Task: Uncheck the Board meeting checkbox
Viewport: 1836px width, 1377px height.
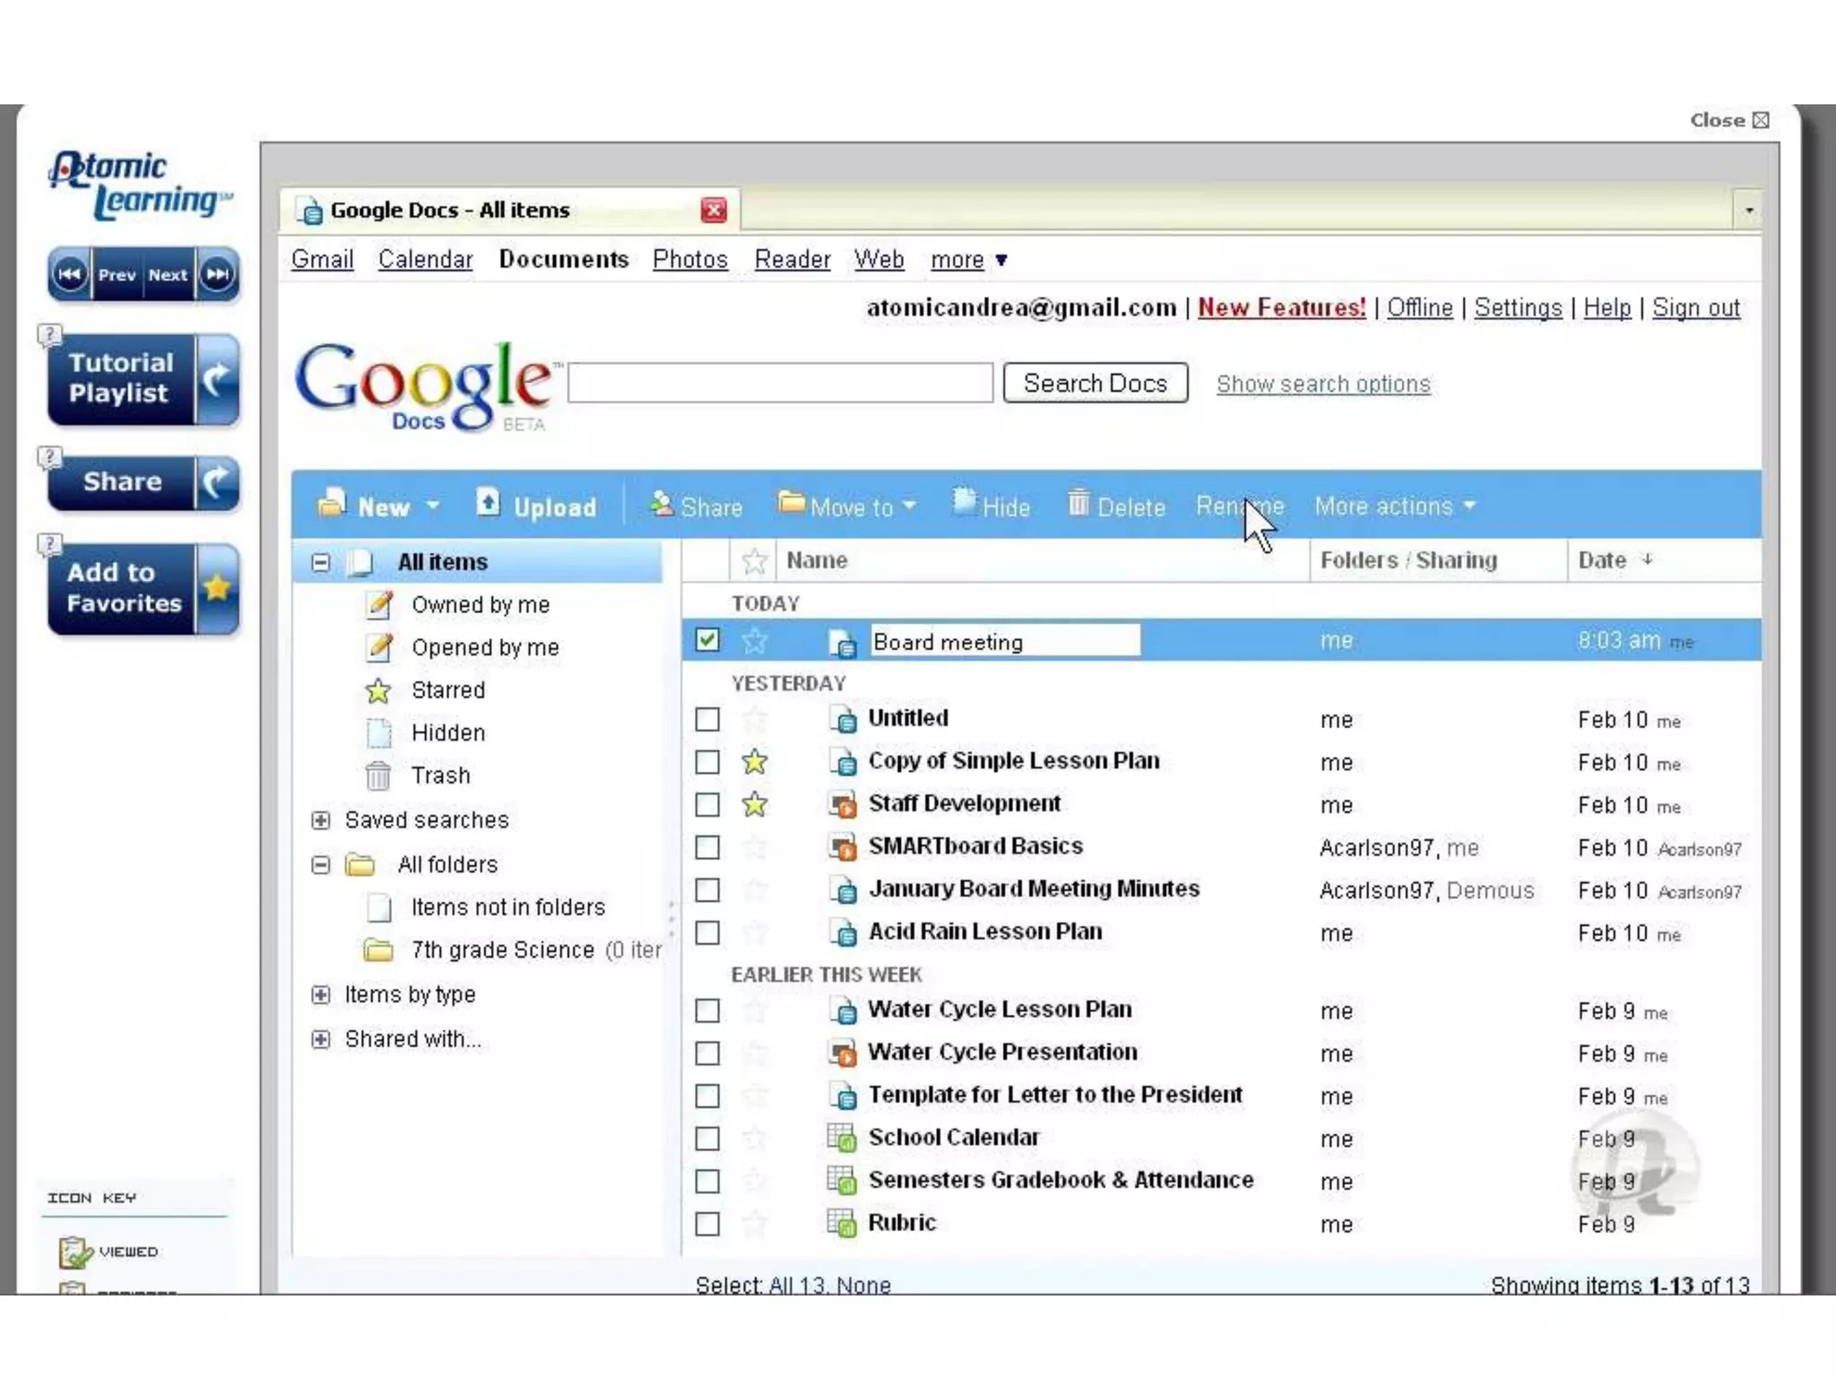Action: click(707, 640)
